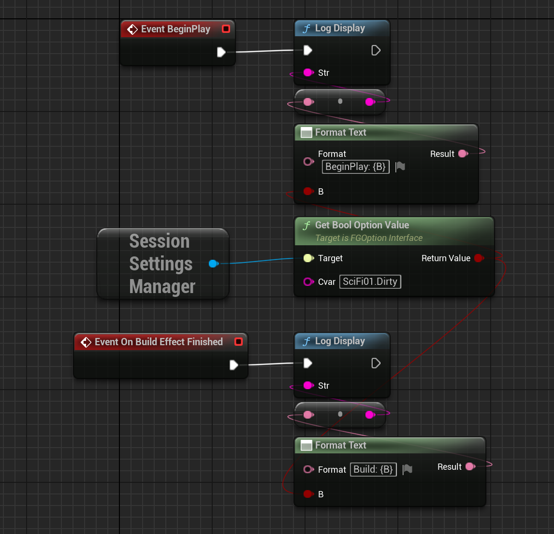Click the Return Value pin
Screen dimensions: 554x534
[479, 258]
